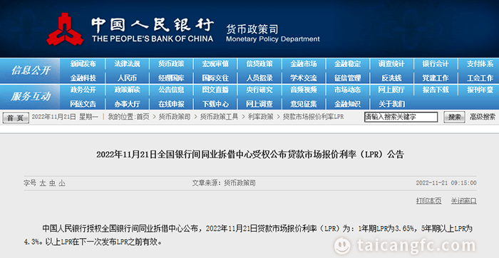This screenshot has height=258, width=499.
Task: Open the 在线申报 page
Action: click(171, 104)
